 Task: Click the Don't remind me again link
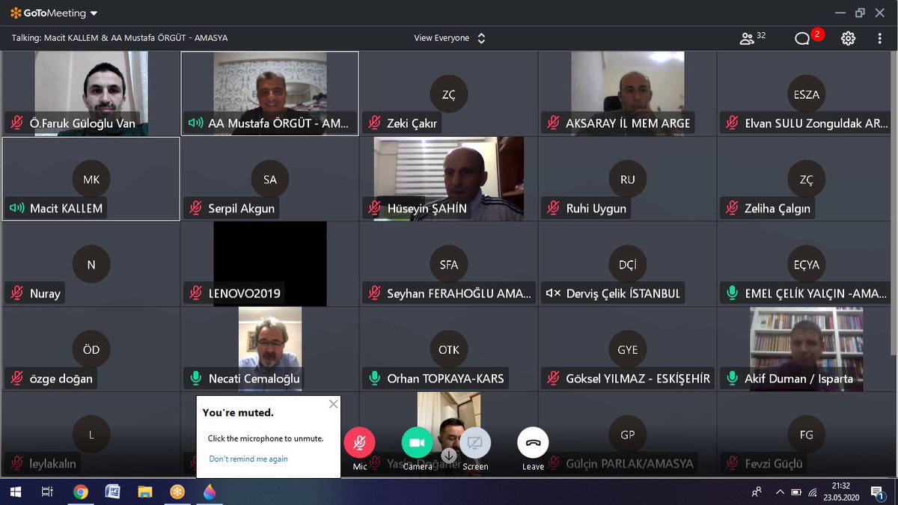[x=248, y=459]
